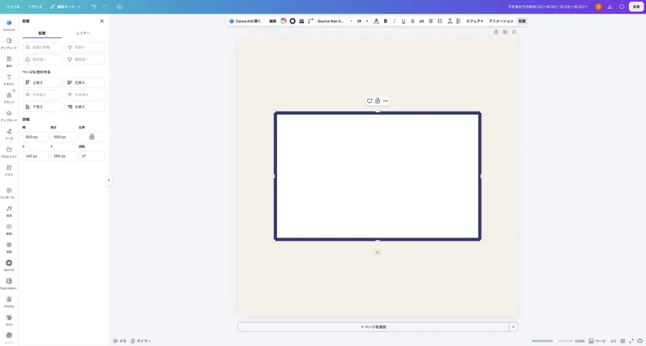Change text alignment in toolbar

point(430,21)
